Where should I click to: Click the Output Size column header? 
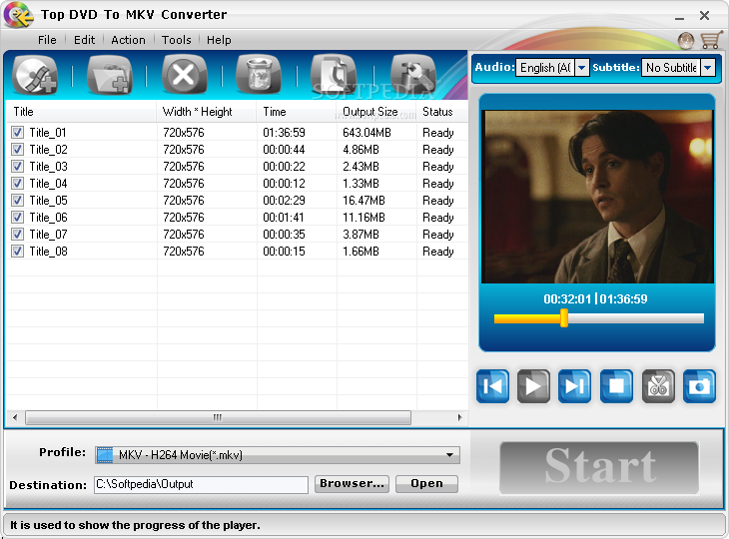tap(376, 112)
